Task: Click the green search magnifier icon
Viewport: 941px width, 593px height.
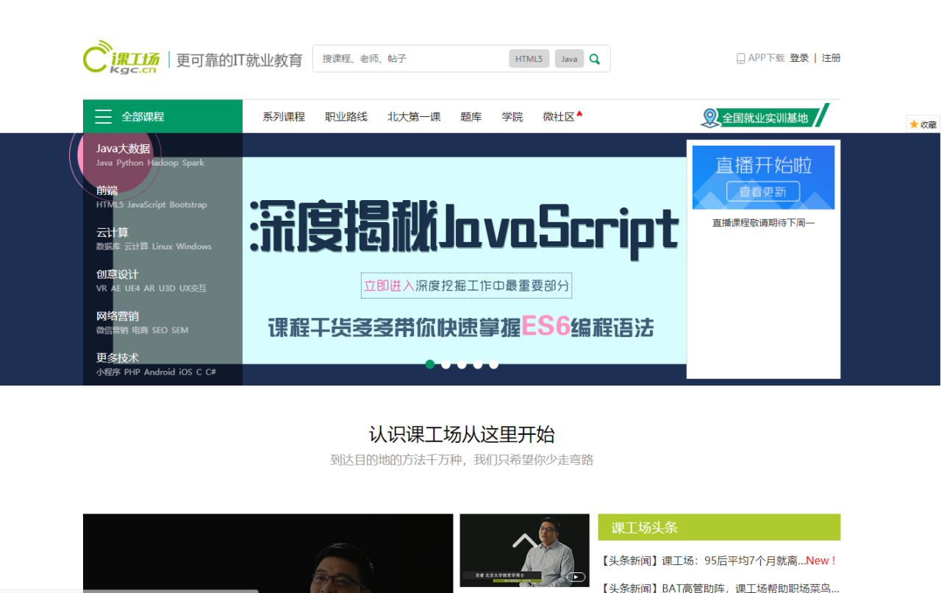Action: (595, 59)
